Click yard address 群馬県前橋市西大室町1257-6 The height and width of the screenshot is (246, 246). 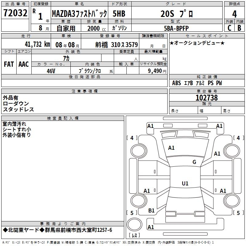(x=78, y=230)
